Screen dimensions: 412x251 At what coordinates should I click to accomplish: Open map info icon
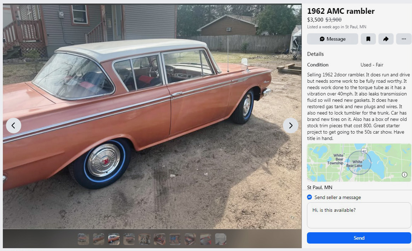coord(404,175)
